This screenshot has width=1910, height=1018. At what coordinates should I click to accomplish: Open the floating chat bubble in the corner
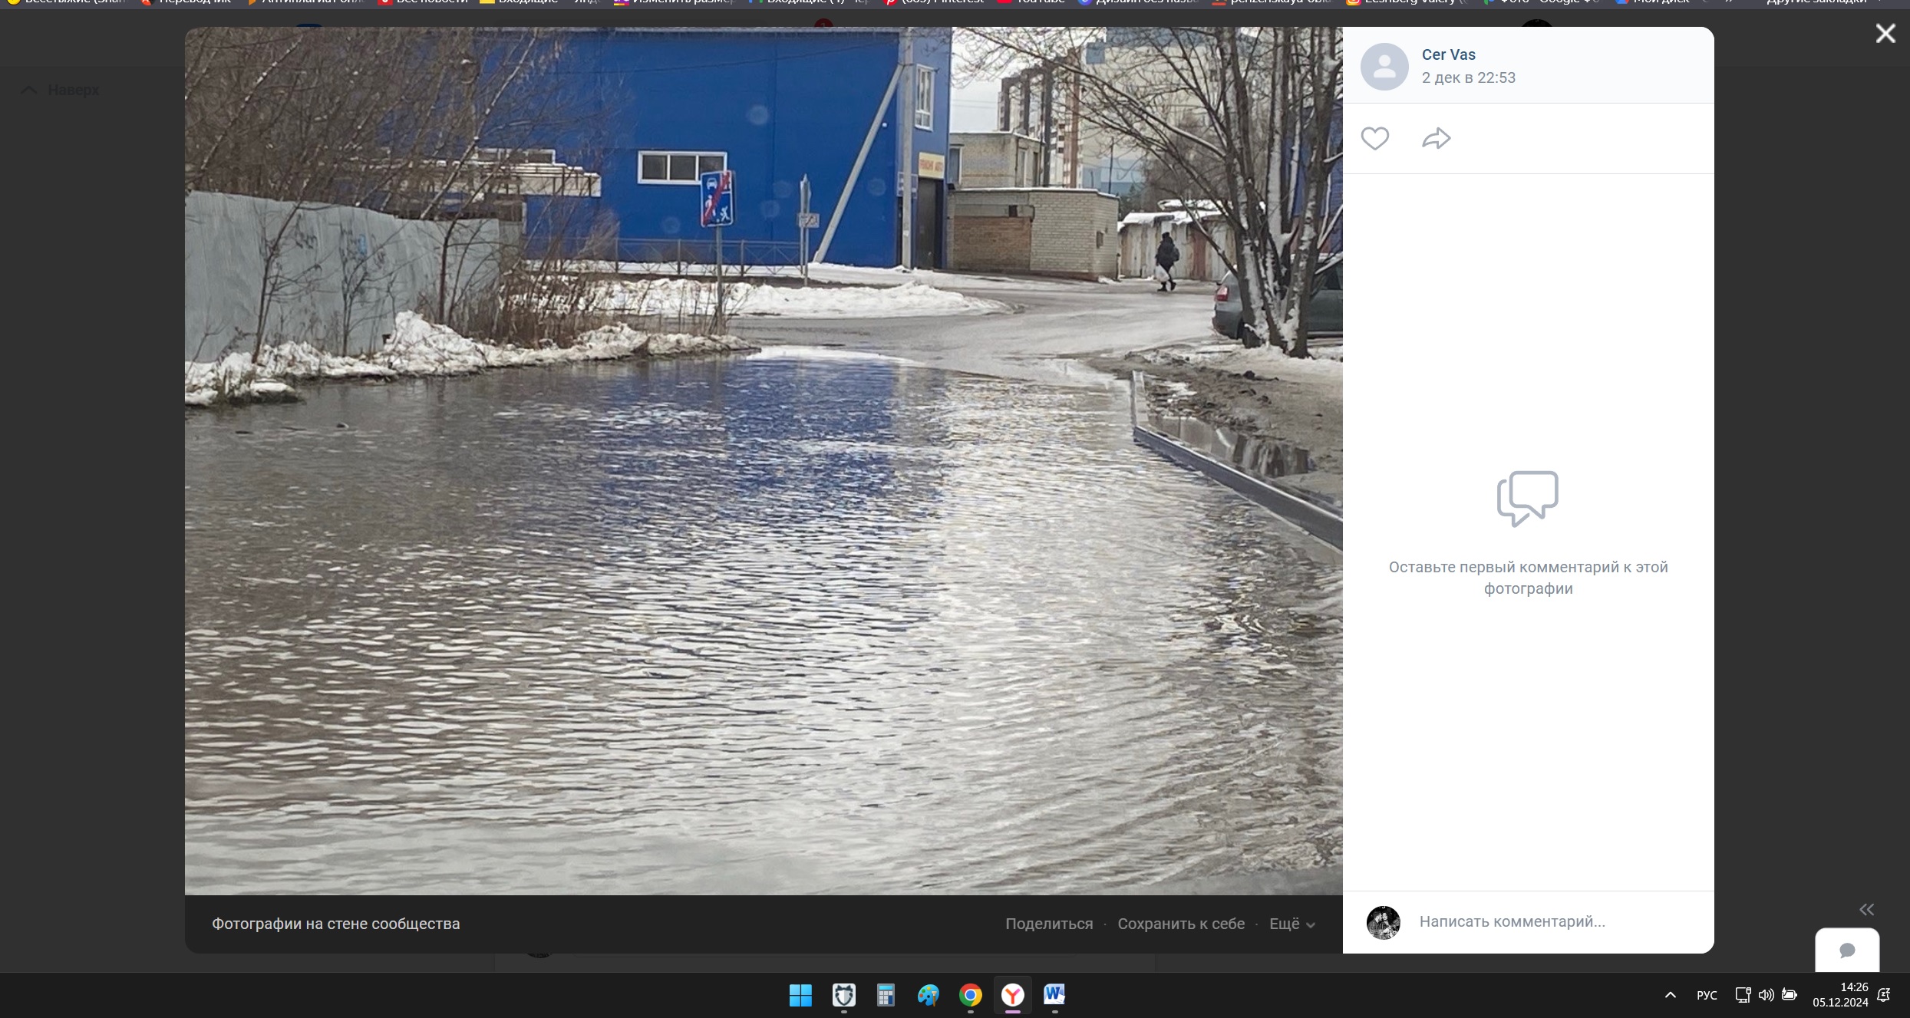[1847, 950]
